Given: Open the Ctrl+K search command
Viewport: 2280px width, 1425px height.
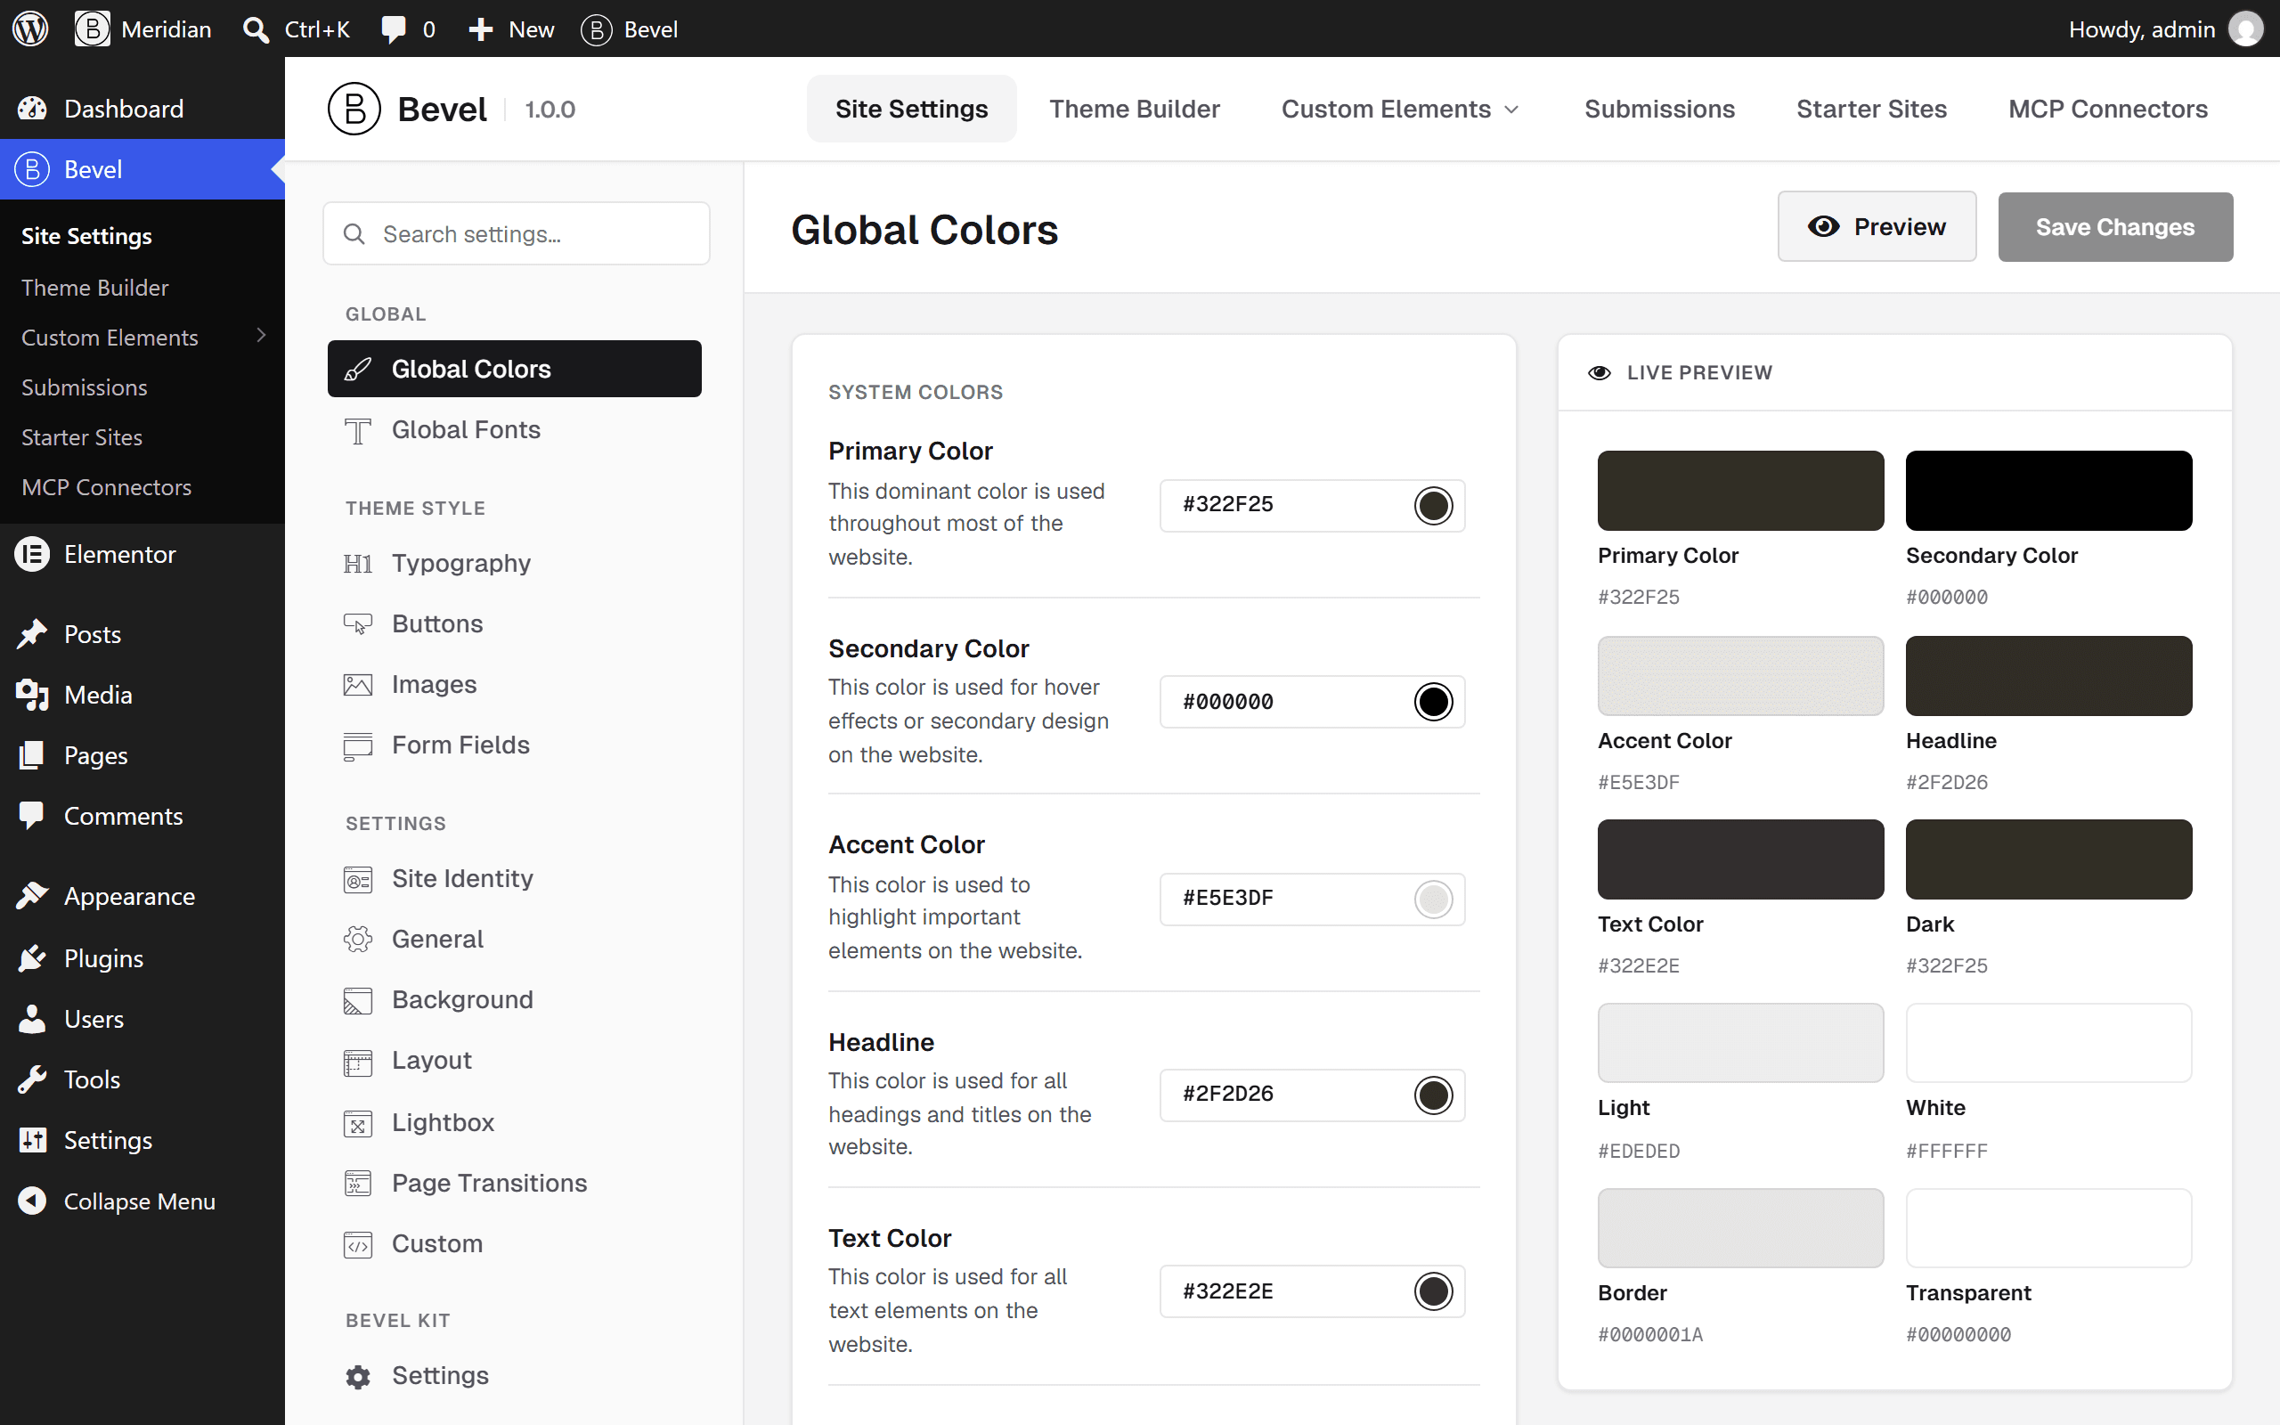Looking at the screenshot, I should (296, 28).
